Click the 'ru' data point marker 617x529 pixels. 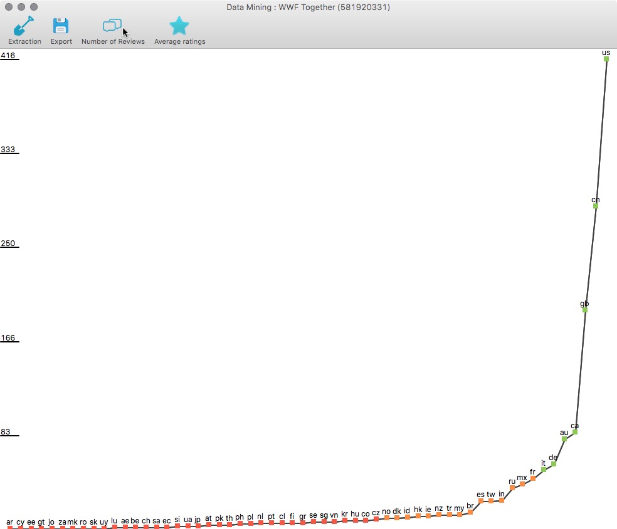coord(512,488)
